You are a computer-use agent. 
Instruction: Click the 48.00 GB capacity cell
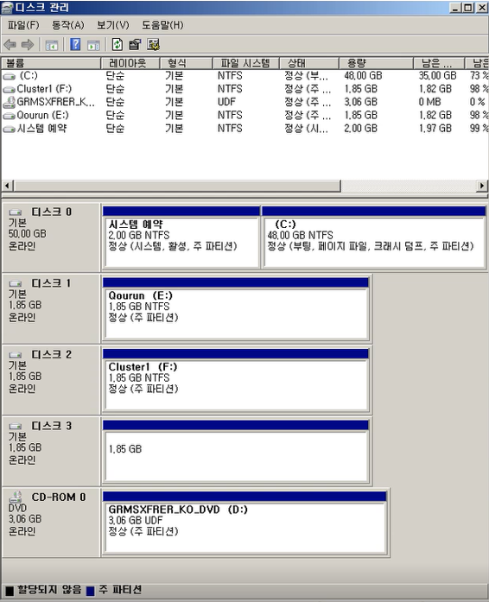pyautogui.click(x=363, y=76)
